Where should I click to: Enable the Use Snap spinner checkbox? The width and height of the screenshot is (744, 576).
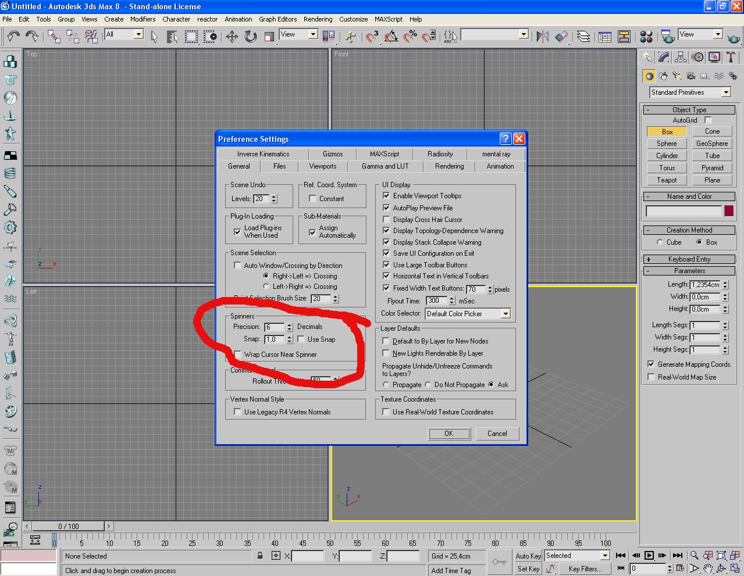301,339
